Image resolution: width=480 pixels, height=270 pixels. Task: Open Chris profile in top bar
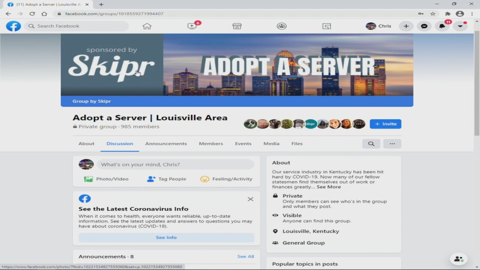[x=379, y=26]
